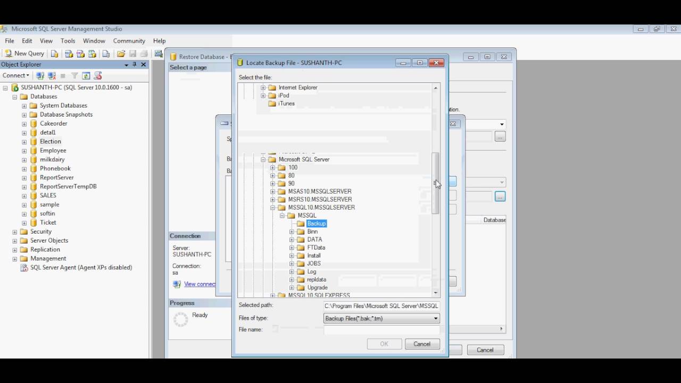This screenshot has width=681, height=383.
Task: Cancel the Locate Backup File dialog
Action: (x=422, y=344)
